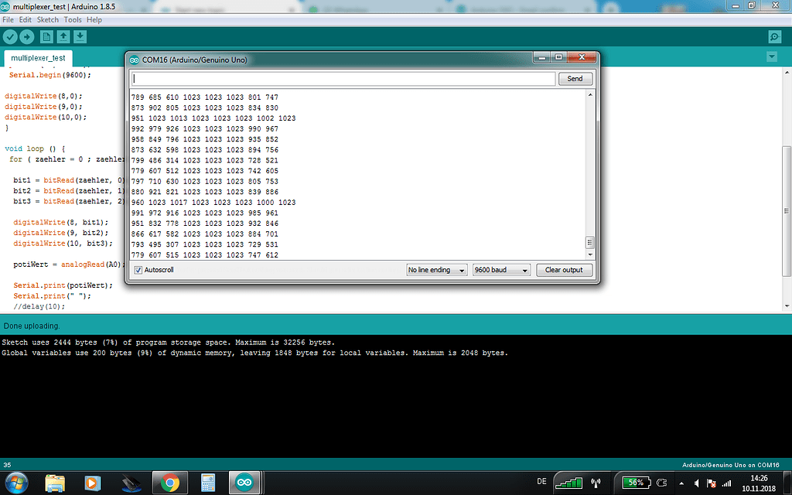This screenshot has width=792, height=495.
Task: Click the code editor vertical scrollbar
Action: (787, 211)
